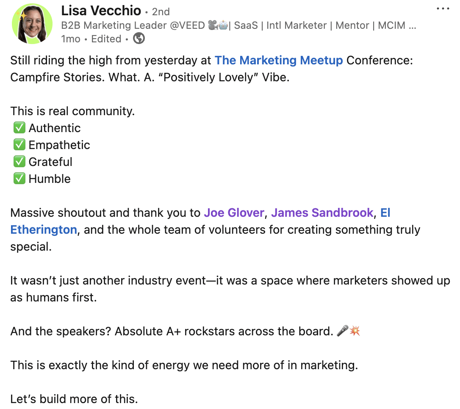Image resolution: width=460 pixels, height=409 pixels.
Task: Click the movie camera emoji in headline
Action: coord(213,25)
